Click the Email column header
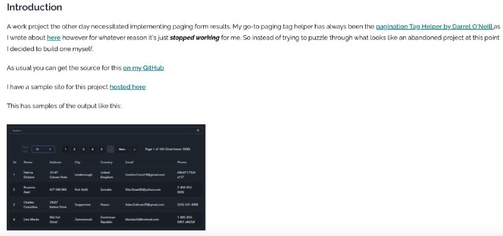 click(x=129, y=163)
